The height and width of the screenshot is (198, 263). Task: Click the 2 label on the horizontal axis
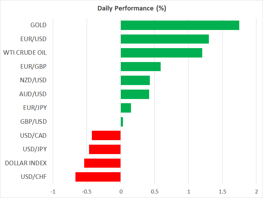click(x=256, y=192)
